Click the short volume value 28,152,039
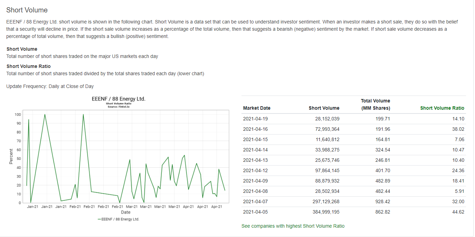Screen dimensions: 475x237 pyautogui.click(x=327, y=119)
